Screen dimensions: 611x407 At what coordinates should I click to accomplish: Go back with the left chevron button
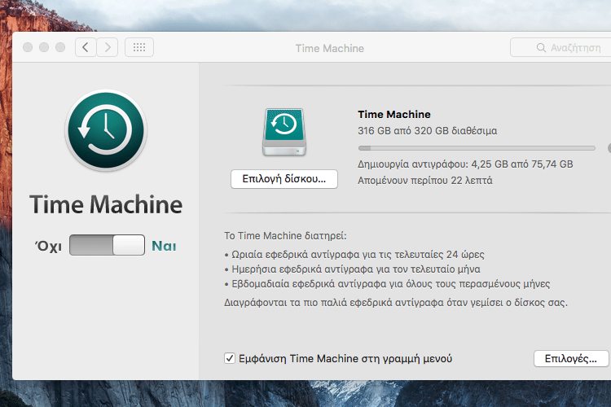click(x=86, y=47)
